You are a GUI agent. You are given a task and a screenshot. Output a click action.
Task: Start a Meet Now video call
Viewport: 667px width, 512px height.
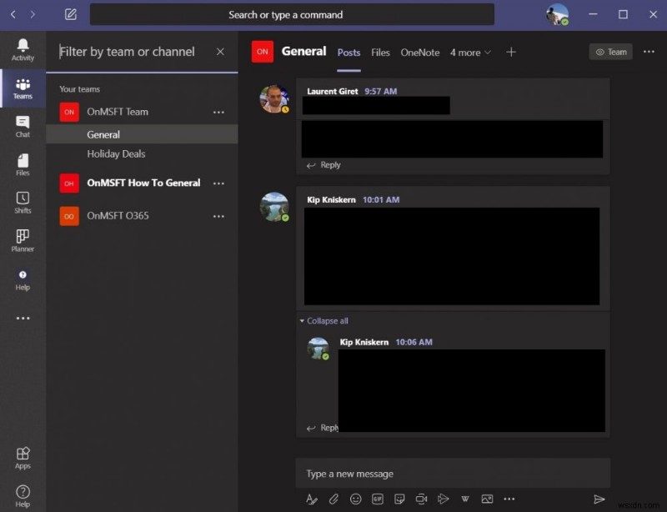(423, 498)
